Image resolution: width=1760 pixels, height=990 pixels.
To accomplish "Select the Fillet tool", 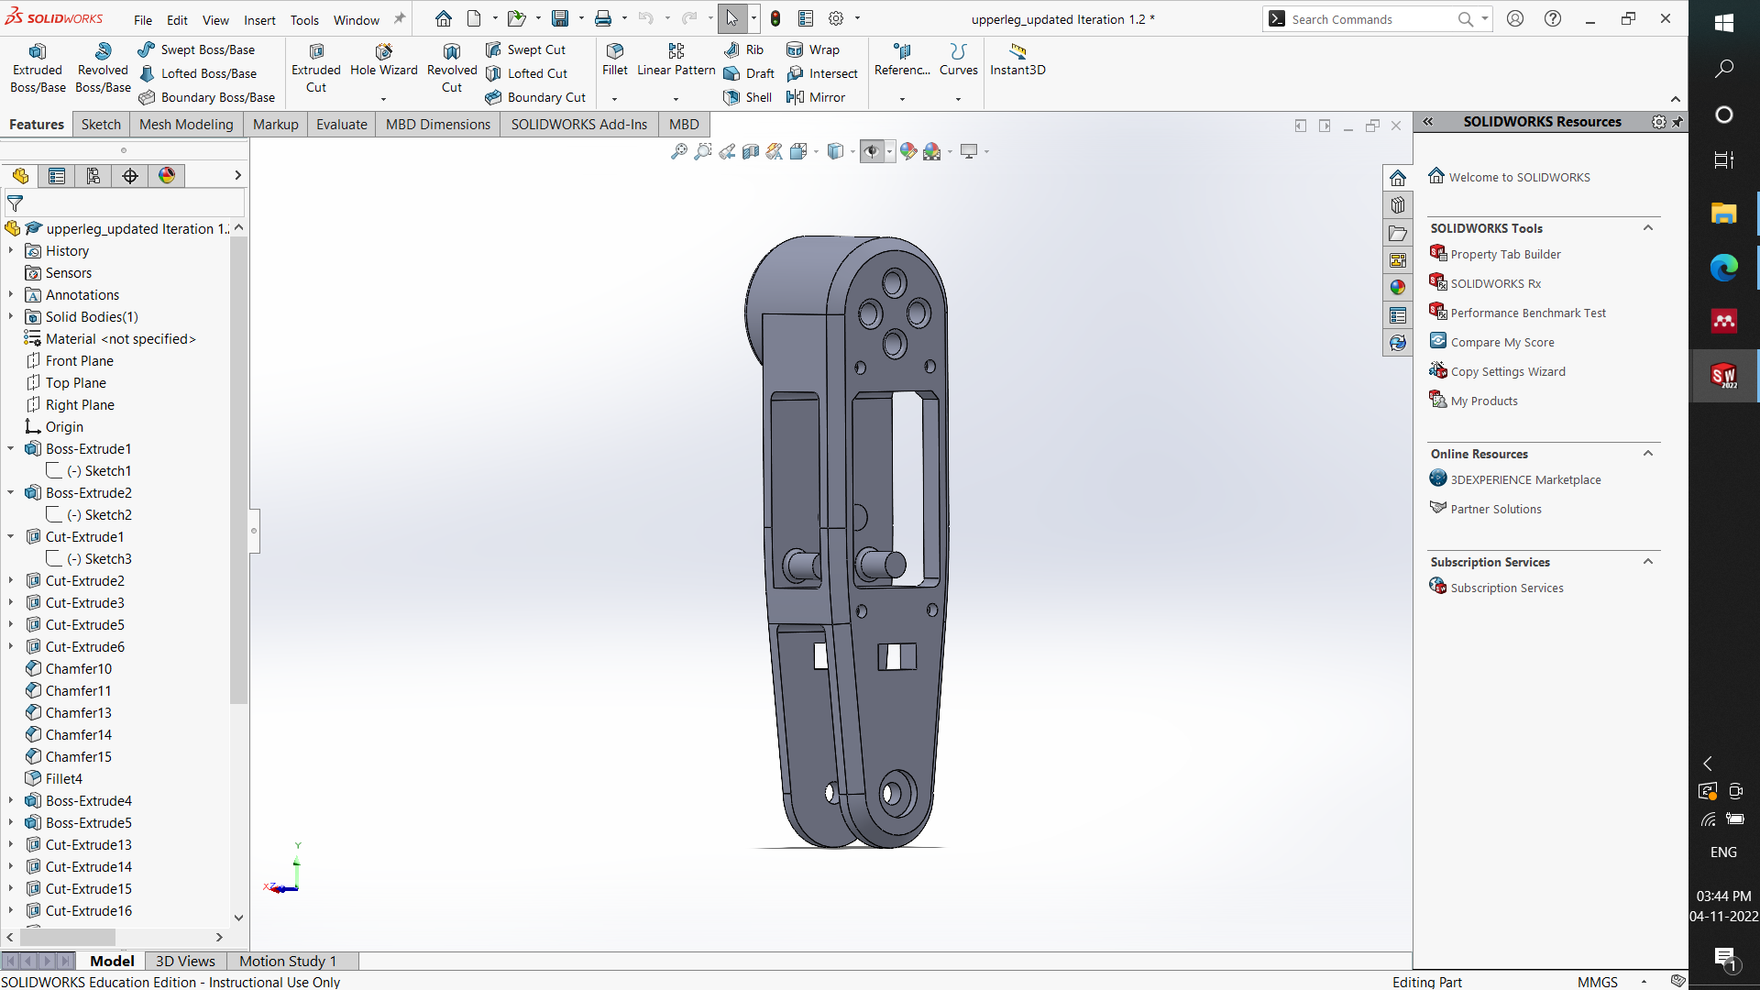I will pyautogui.click(x=614, y=59).
